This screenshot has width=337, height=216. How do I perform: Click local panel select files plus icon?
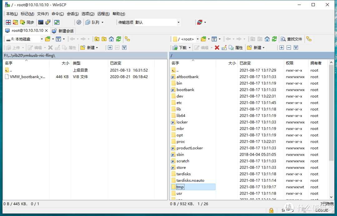pos(110,48)
